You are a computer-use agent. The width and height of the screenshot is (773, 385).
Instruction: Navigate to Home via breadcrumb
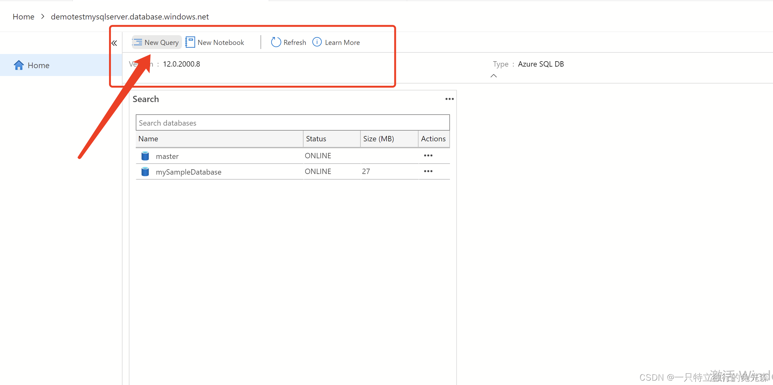click(23, 16)
